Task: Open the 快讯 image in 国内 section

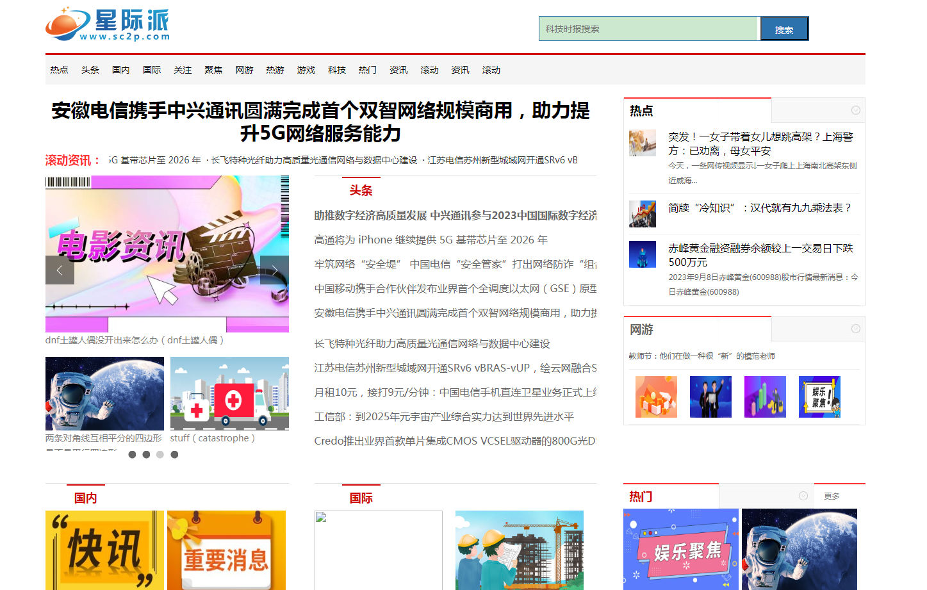Action: (104, 550)
